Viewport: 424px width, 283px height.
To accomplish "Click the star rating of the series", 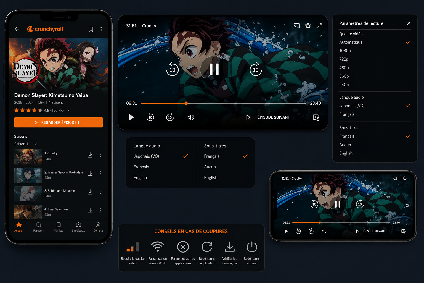I will pyautogui.click(x=28, y=110).
